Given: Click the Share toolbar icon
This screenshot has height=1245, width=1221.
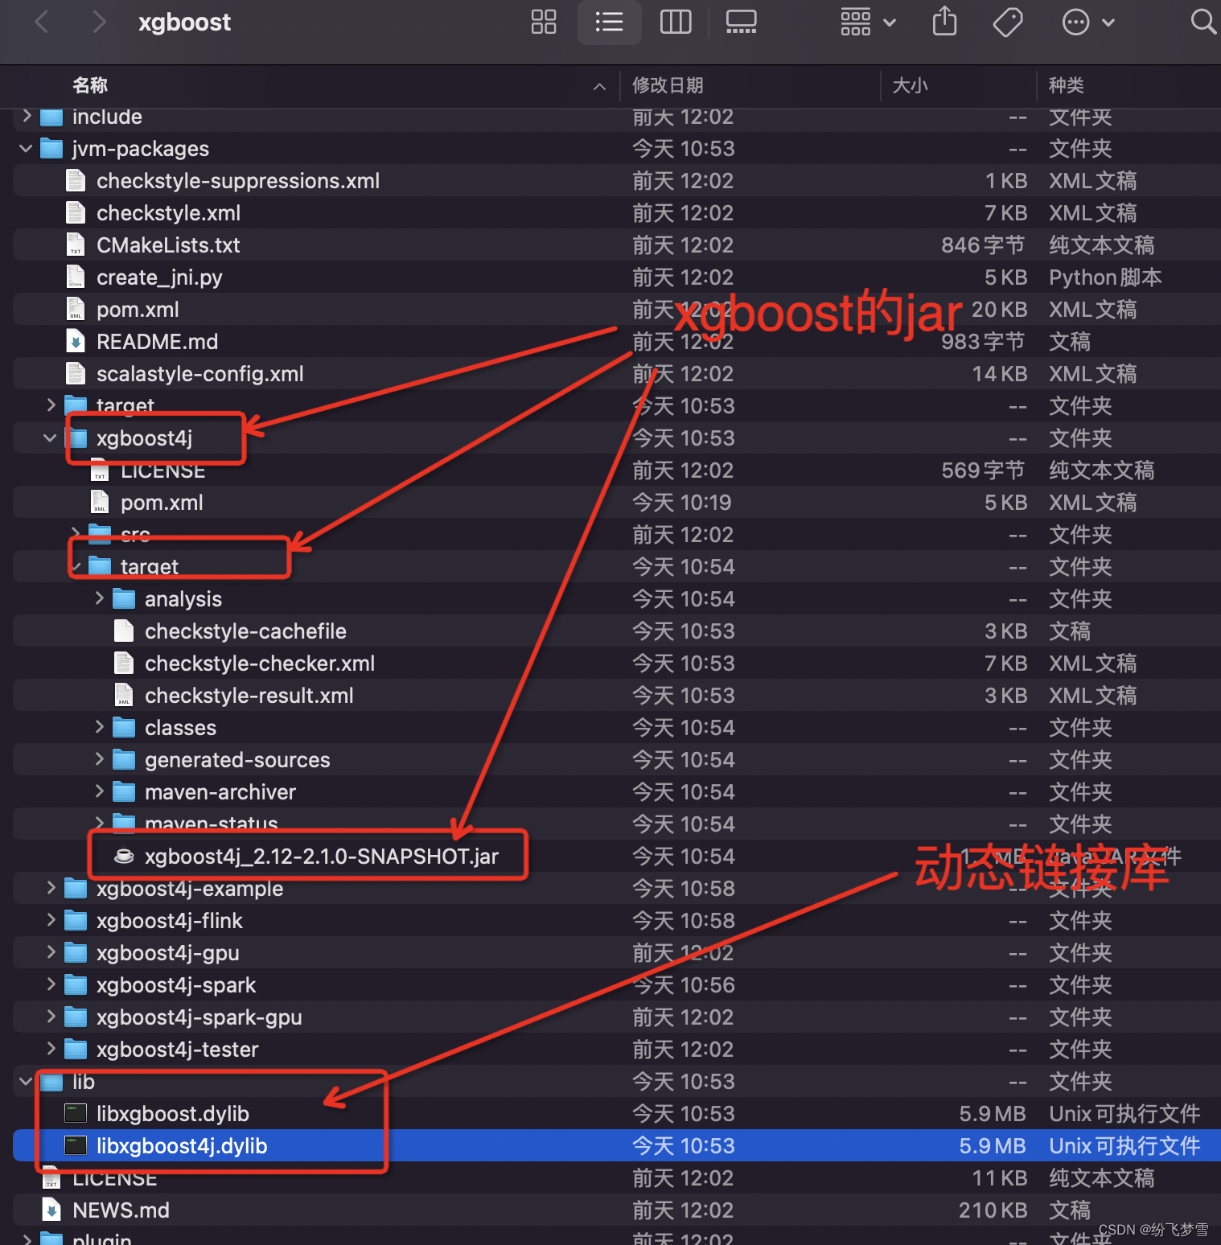Looking at the screenshot, I should click(944, 21).
